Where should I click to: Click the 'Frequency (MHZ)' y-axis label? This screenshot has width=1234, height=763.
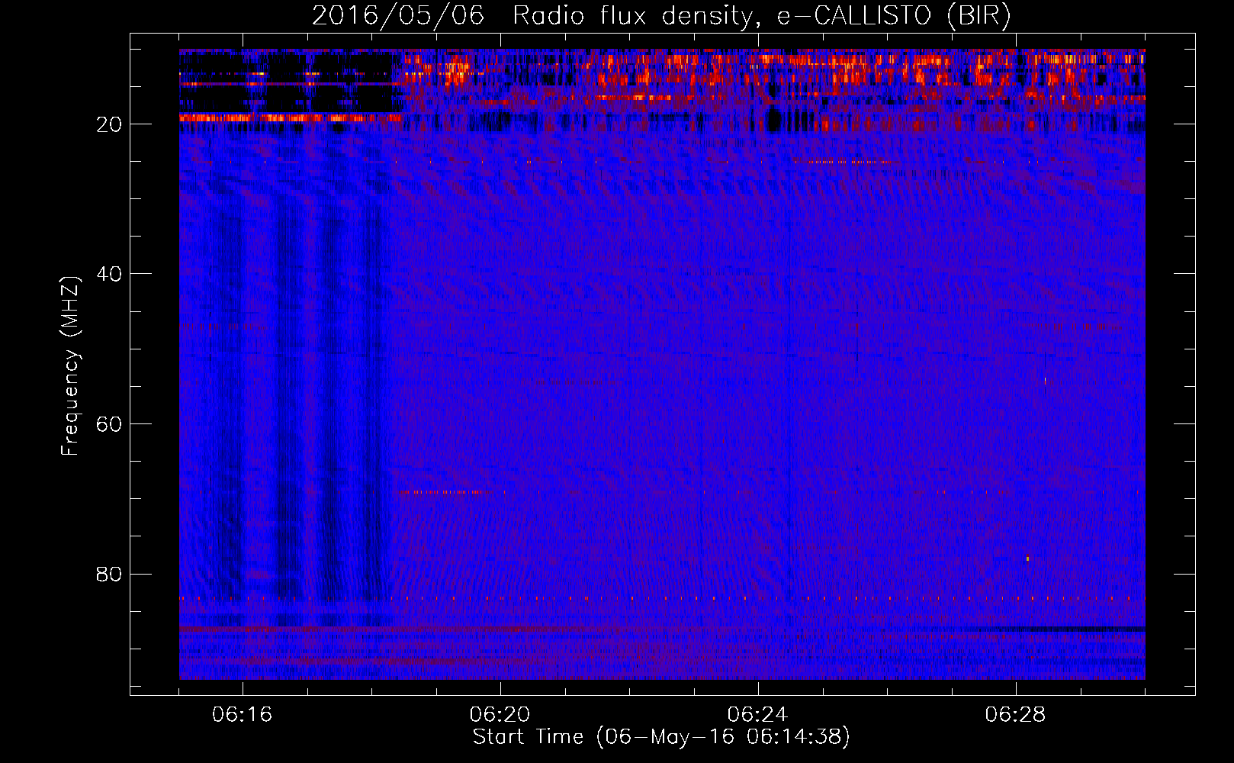[70, 366]
